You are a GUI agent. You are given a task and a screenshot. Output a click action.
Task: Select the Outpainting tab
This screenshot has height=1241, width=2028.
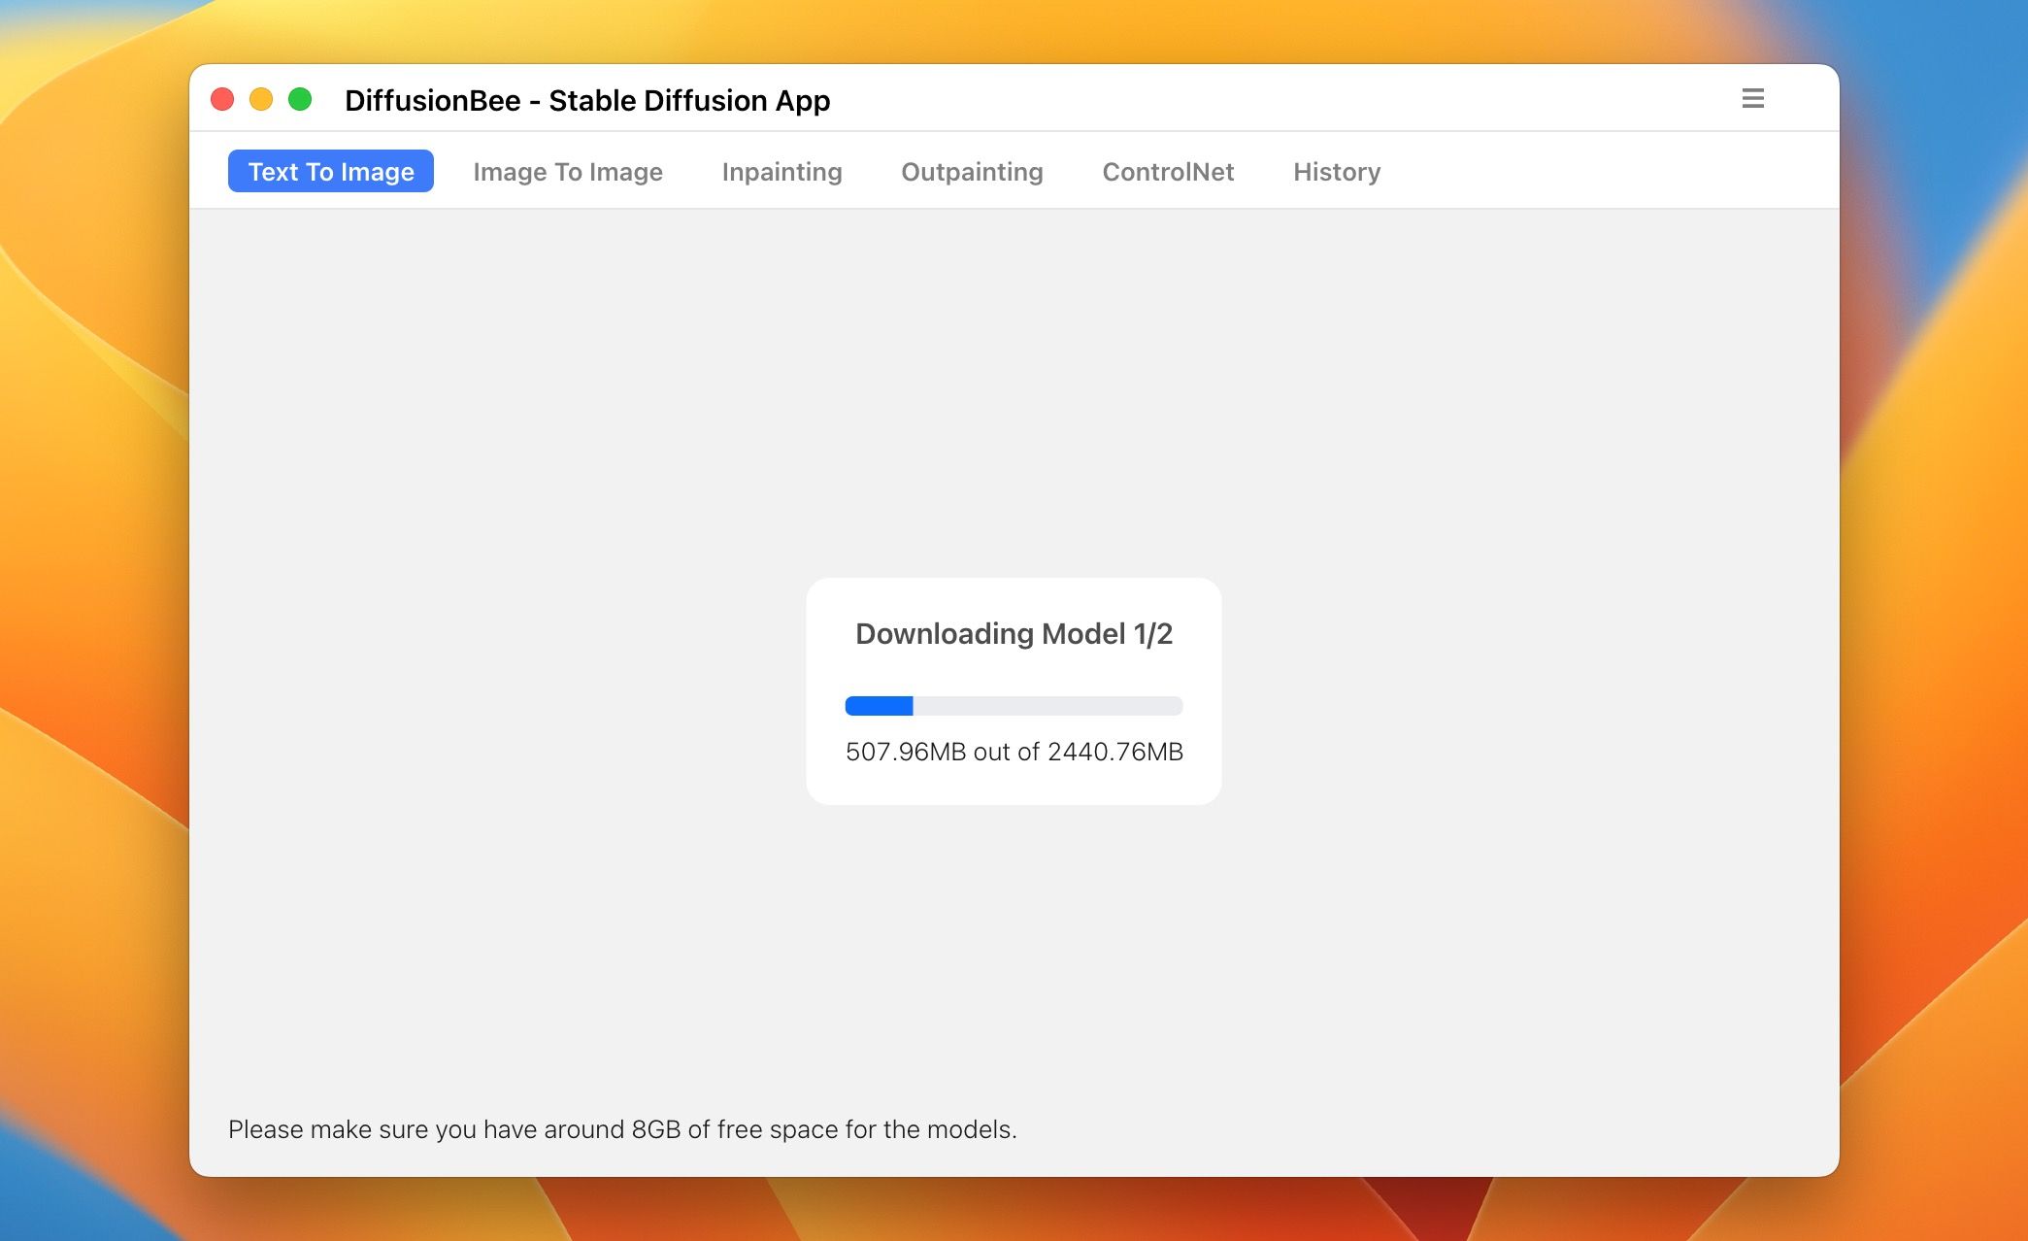[x=972, y=172]
